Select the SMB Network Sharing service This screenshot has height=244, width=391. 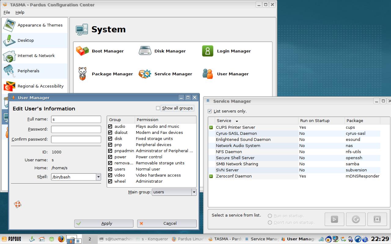(x=295, y=164)
